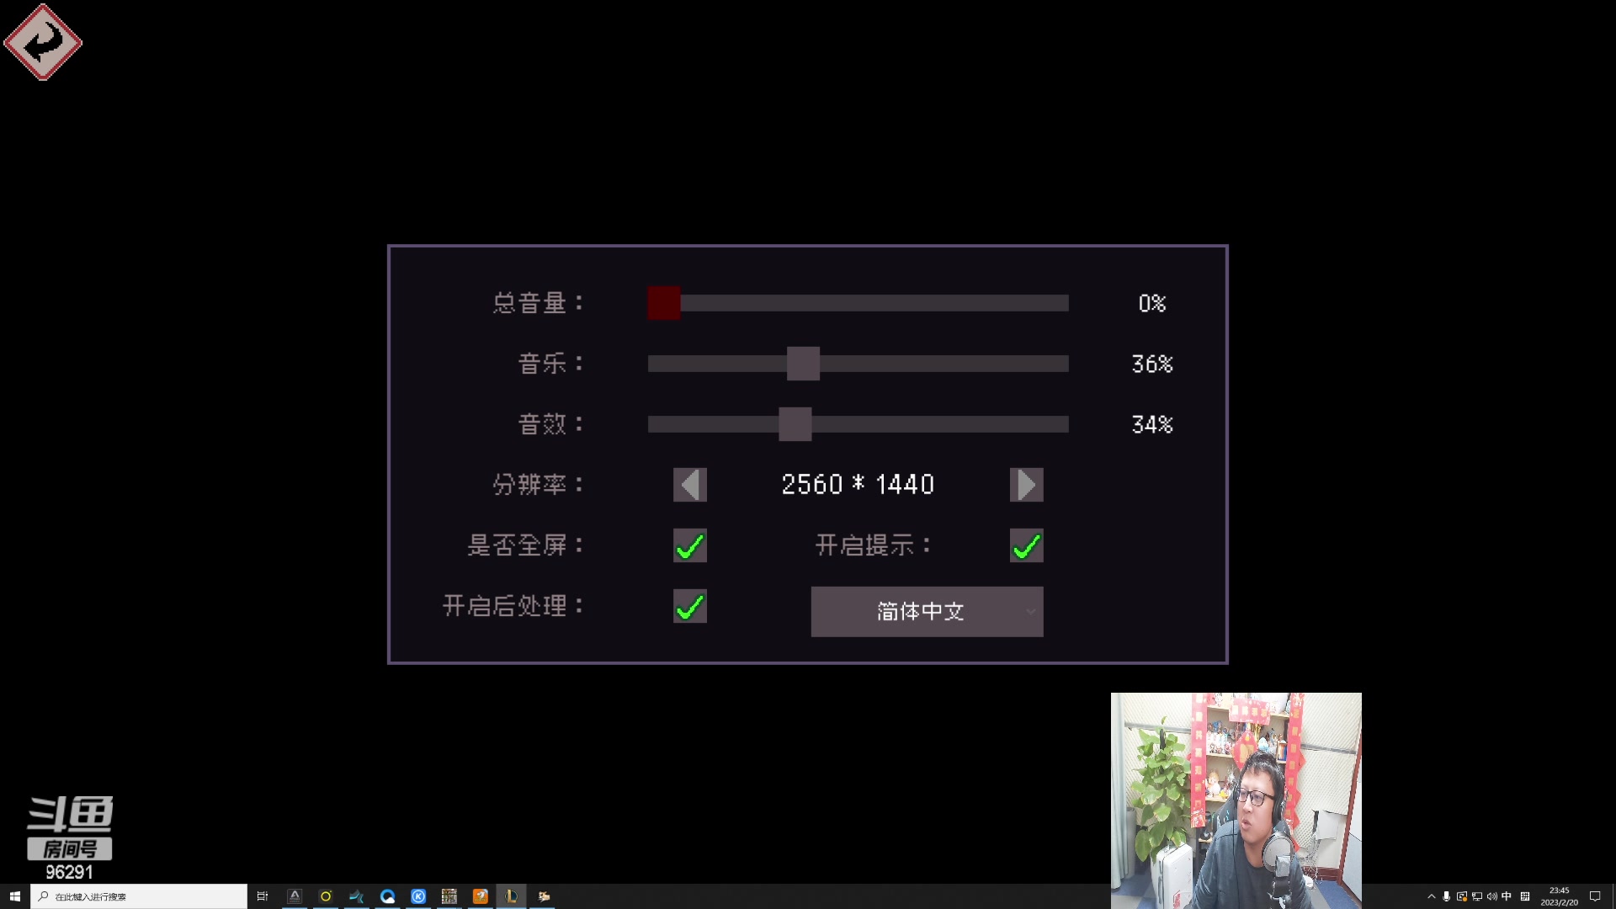The image size is (1616, 909).
Task: Uncheck the 是否全屏 fullscreen checkbox
Action: [689, 545]
